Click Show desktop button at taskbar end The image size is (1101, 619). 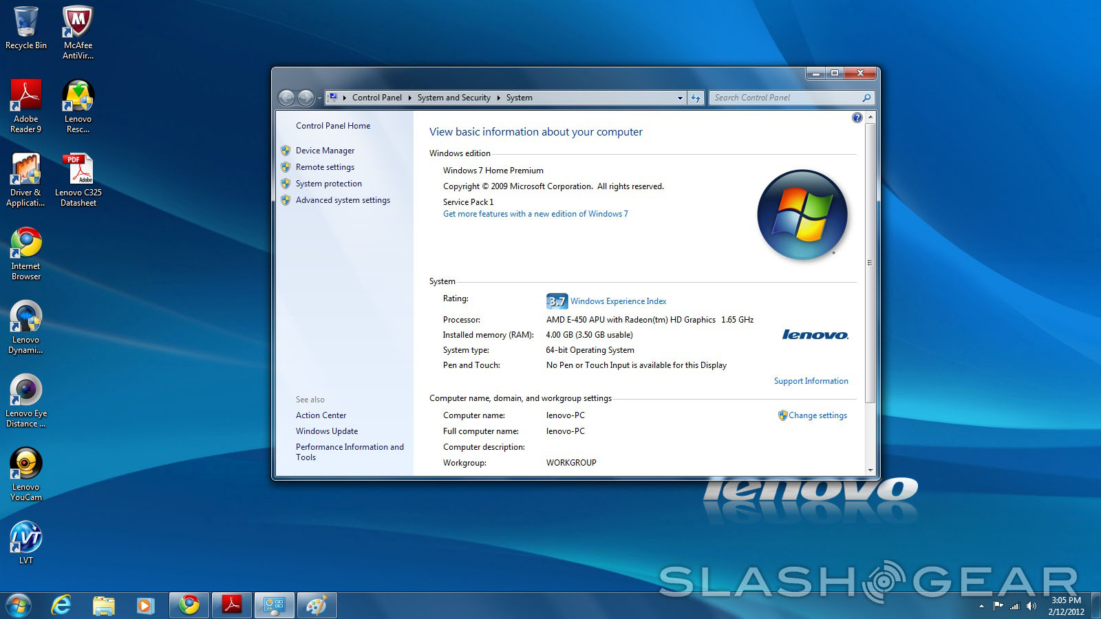pyautogui.click(x=1096, y=606)
